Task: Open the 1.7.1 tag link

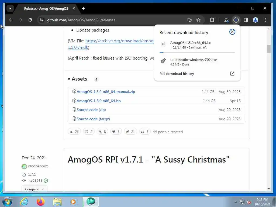Action: (32, 174)
